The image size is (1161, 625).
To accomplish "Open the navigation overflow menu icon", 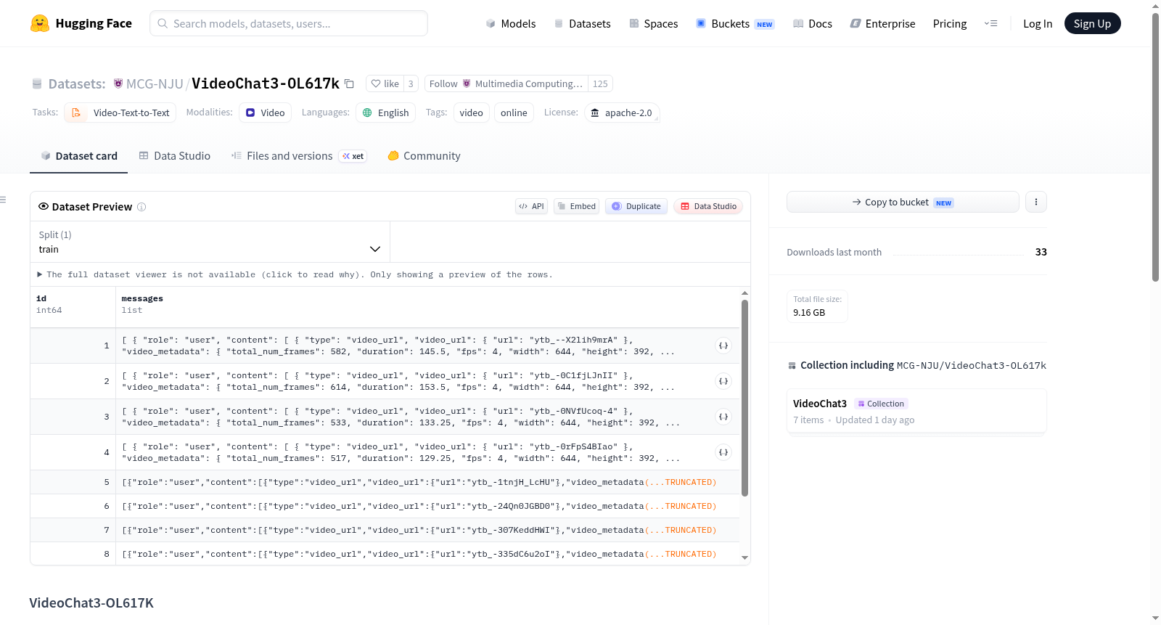I will tap(990, 23).
